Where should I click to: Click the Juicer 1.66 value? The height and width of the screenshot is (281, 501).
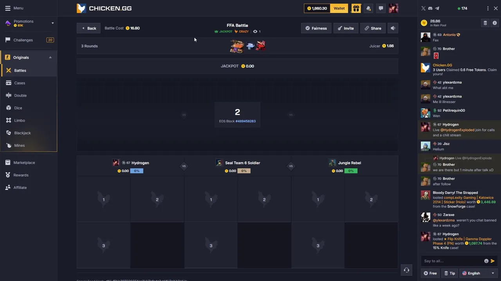pos(388,46)
